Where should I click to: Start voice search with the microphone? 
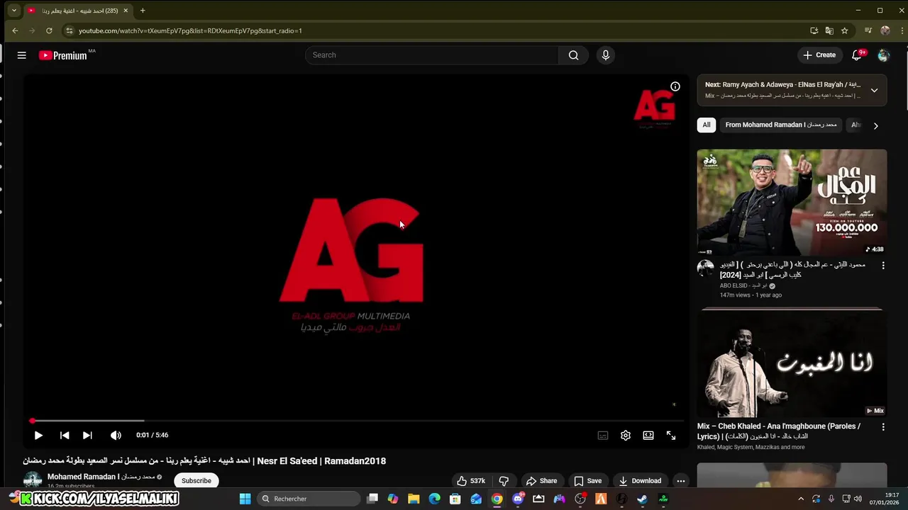point(605,55)
